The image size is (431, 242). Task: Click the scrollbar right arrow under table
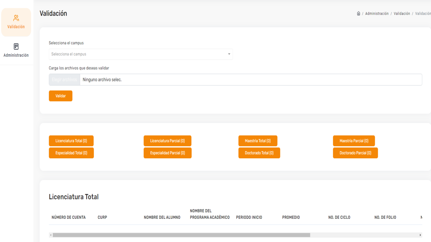pyautogui.click(x=420, y=235)
